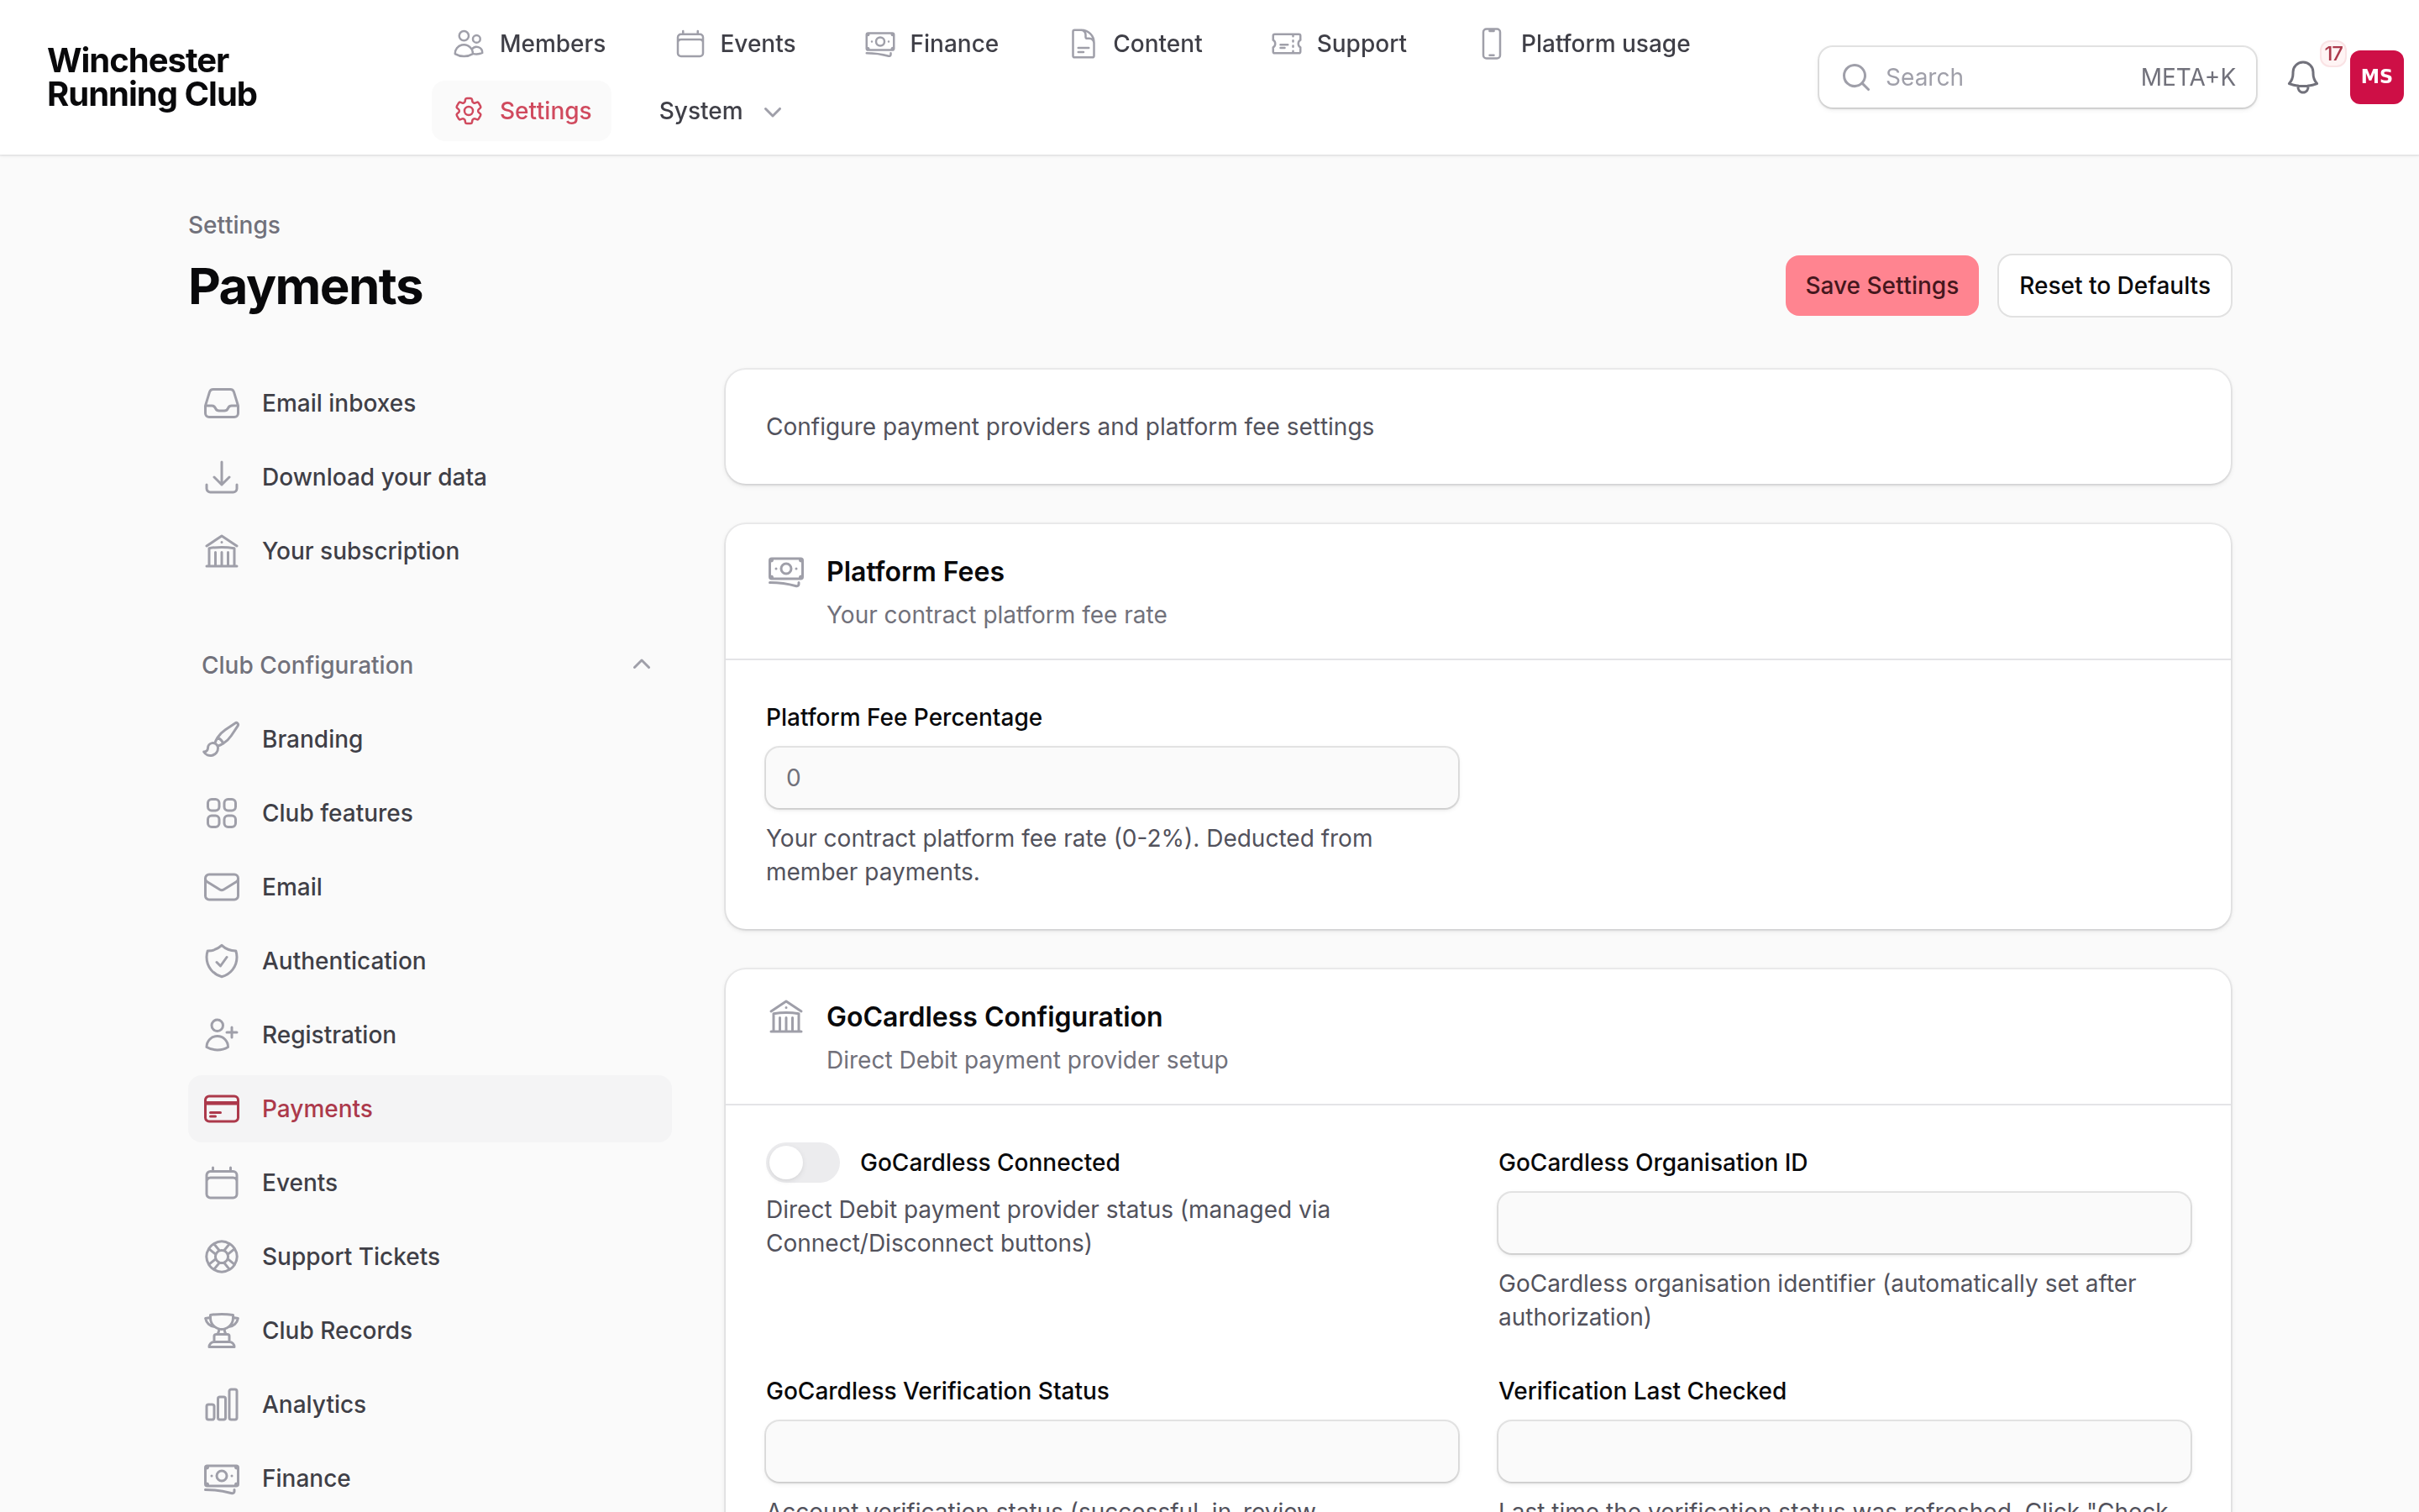Screen dimensions: 2419x1512
Task: Click the Club Records trophy icon
Action: tap(222, 1331)
